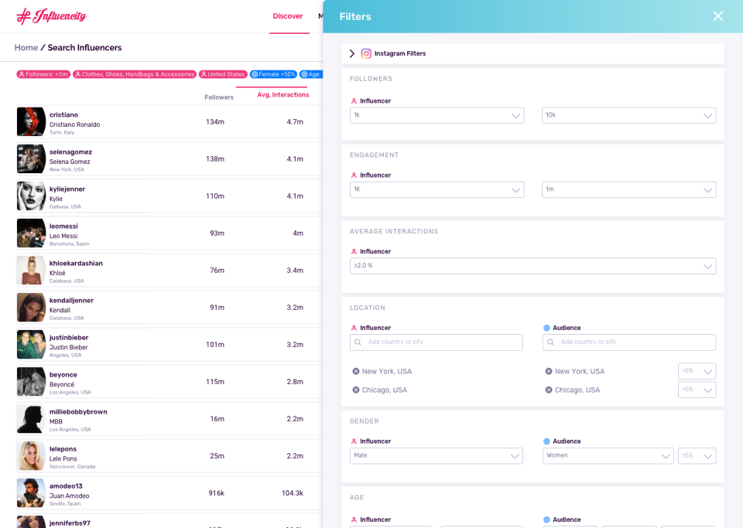Image resolution: width=743 pixels, height=528 pixels.
Task: Click Cristiano Ronaldo's profile thumbnail
Action: (x=30, y=121)
